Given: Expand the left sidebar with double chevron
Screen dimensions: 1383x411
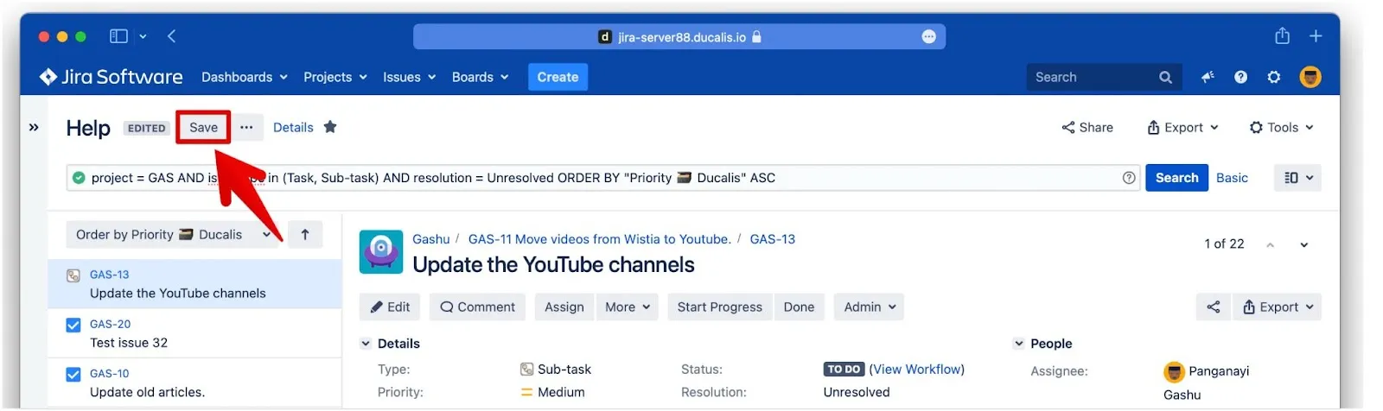Looking at the screenshot, I should click(34, 128).
